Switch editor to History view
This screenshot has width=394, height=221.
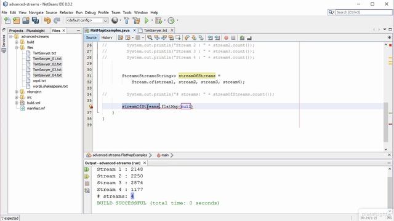click(x=107, y=37)
